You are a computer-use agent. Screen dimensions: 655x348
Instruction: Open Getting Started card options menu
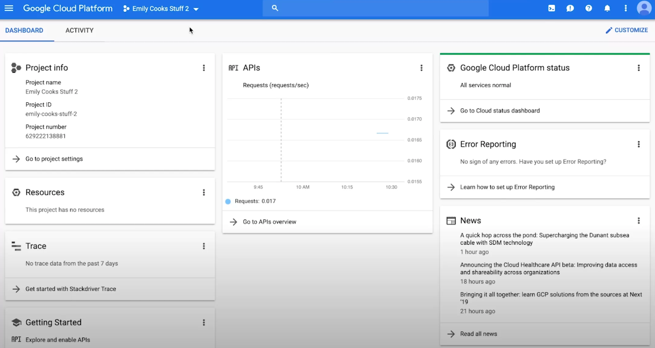click(x=204, y=323)
